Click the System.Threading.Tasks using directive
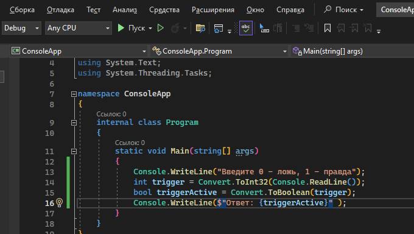Image resolution: width=414 pixels, height=234 pixels. point(145,73)
